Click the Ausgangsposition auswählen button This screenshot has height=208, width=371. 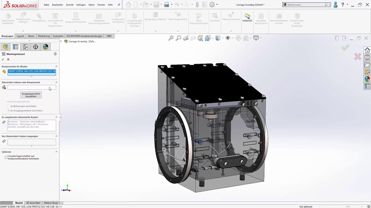[31, 95]
